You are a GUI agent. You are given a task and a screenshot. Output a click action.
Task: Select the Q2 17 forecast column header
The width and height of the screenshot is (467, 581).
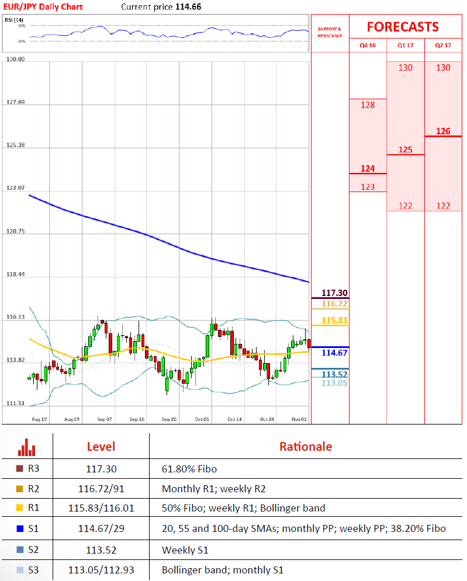click(443, 45)
